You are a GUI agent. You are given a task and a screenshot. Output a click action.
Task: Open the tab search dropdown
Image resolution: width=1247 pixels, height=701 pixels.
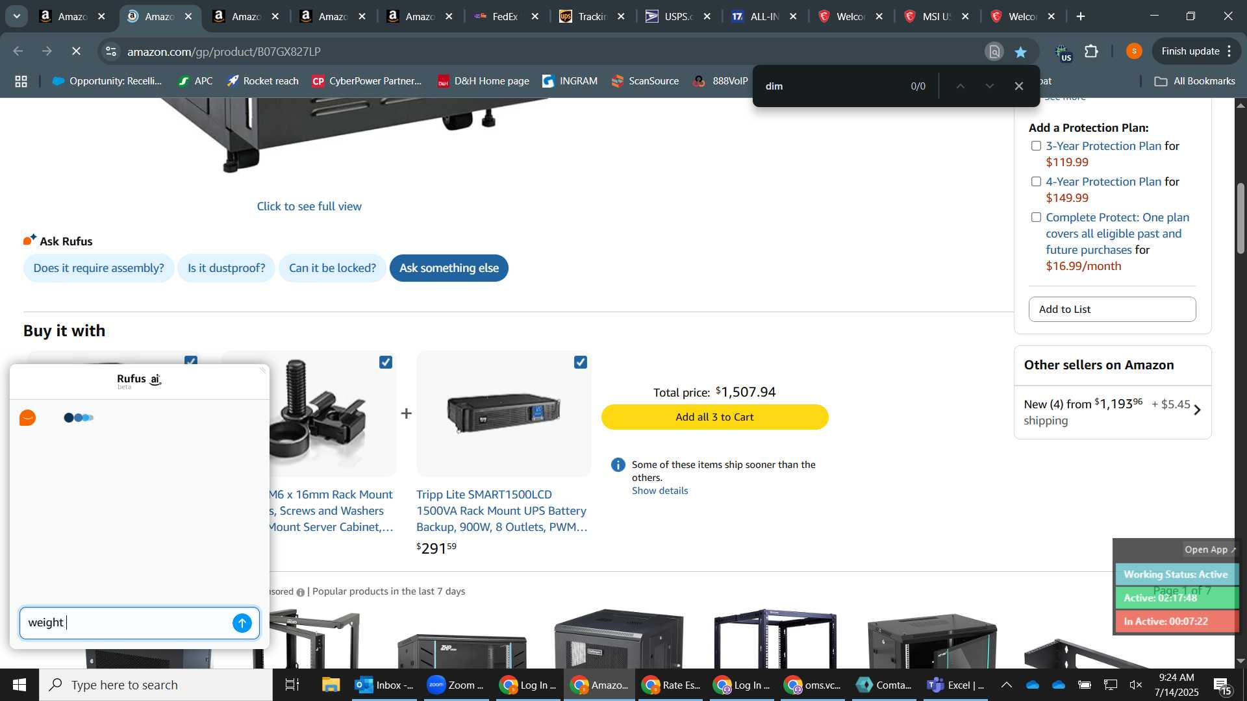(x=17, y=16)
